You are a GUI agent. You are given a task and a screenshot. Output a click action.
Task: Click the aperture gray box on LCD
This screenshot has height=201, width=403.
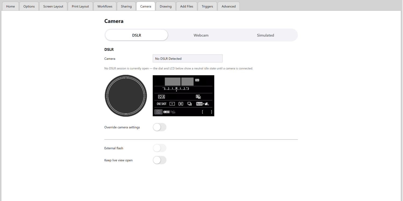187,81
